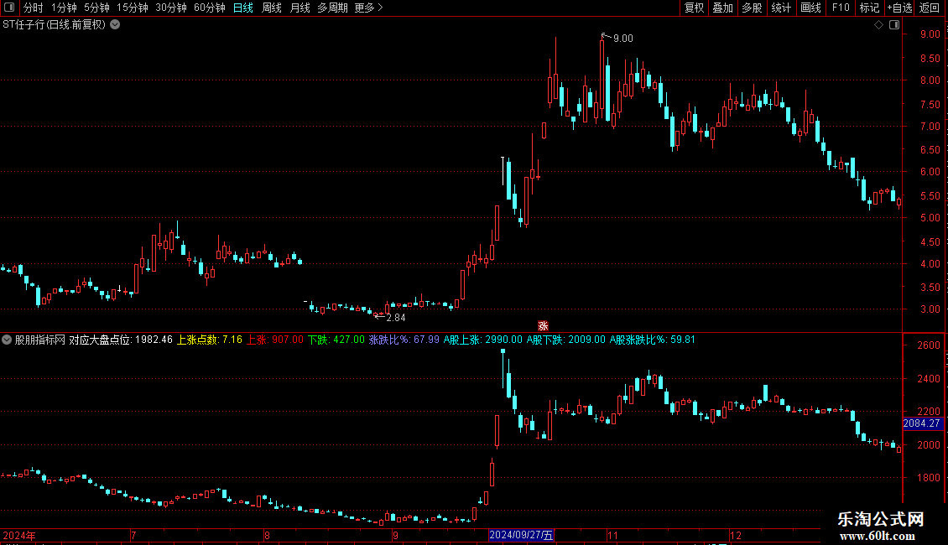Click the green 下跌: 427.00 readout
This screenshot has height=545, width=948.
[x=336, y=340]
